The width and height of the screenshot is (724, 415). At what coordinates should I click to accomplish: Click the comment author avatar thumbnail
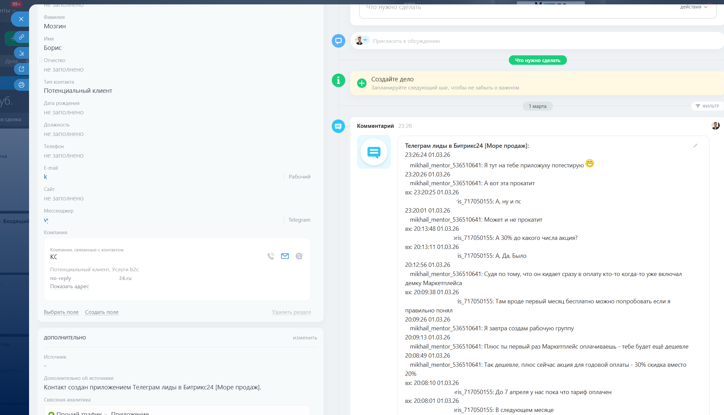click(715, 126)
